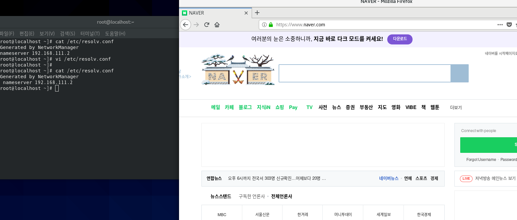This screenshot has height=220, width=517.
Task: Open VIBE link
Action: [411, 107]
